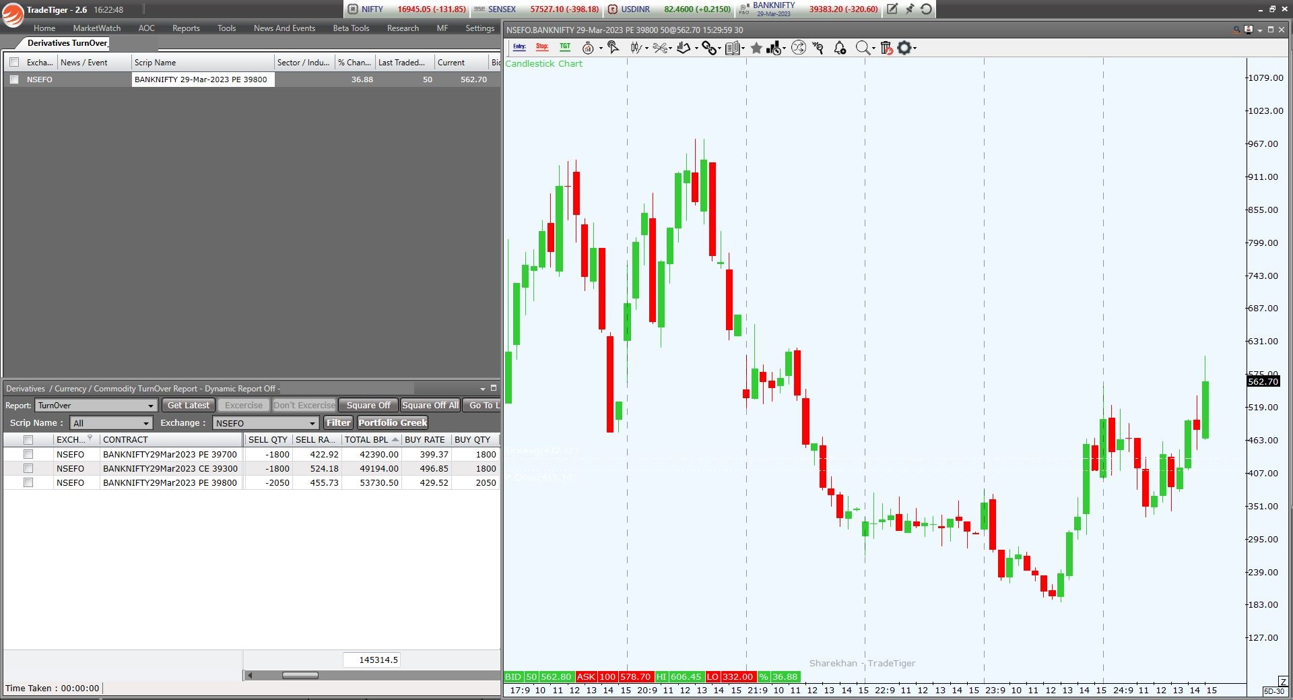1293x700 pixels.
Task: Click the chart header search magnifier icon
Action: tap(1237, 30)
